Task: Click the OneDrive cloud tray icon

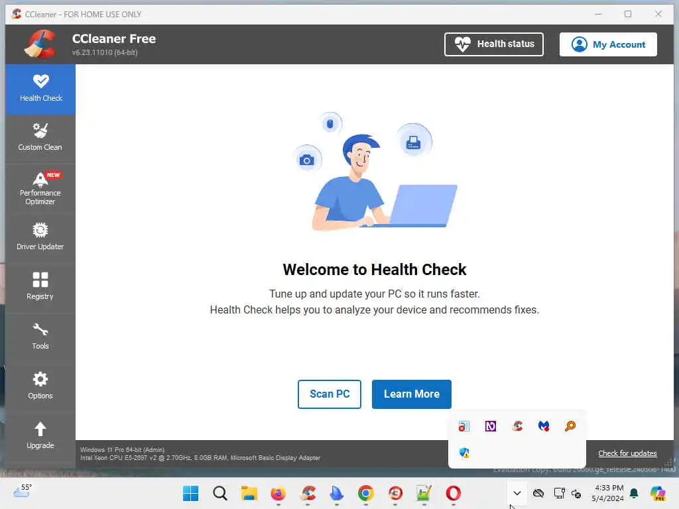Action: pos(538,493)
